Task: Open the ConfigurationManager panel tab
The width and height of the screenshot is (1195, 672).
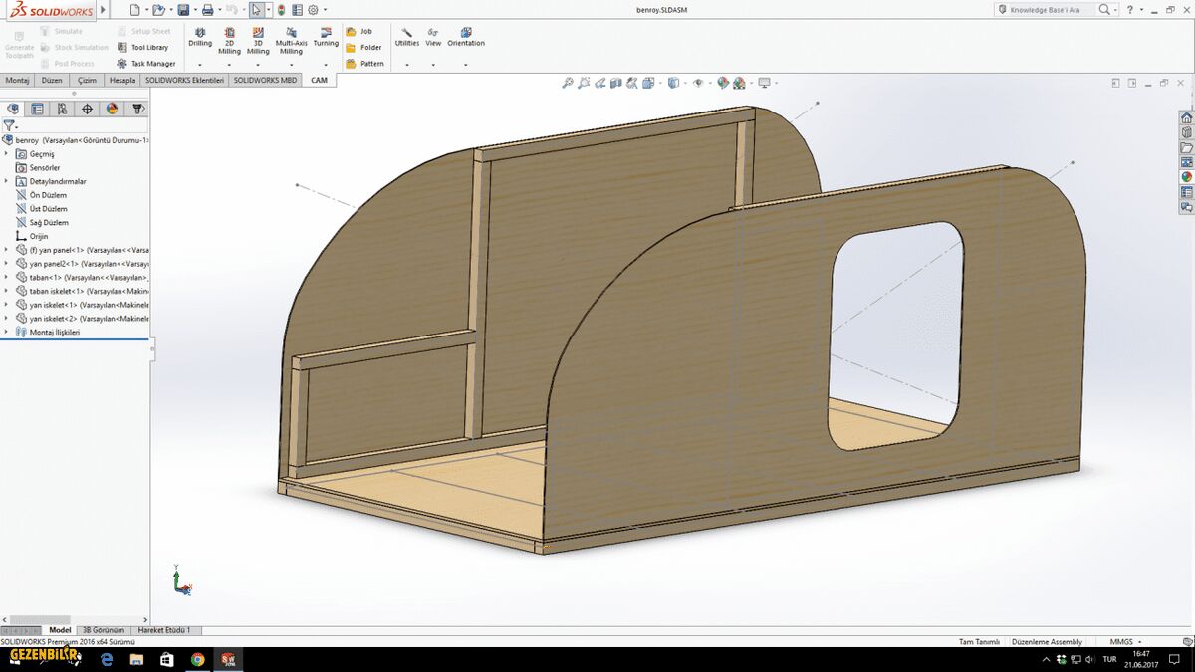Action: [x=63, y=109]
